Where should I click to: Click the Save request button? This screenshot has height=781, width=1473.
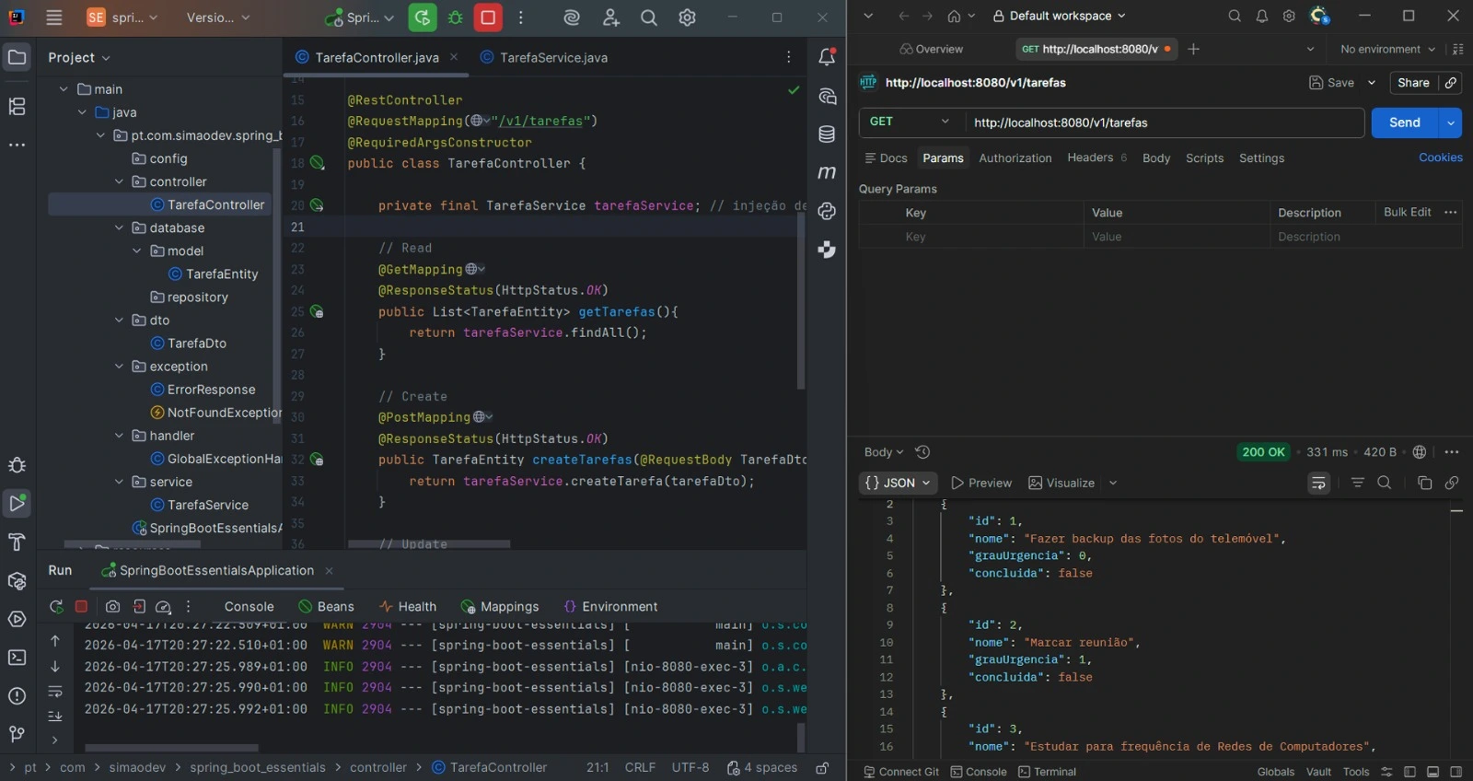tap(1331, 83)
